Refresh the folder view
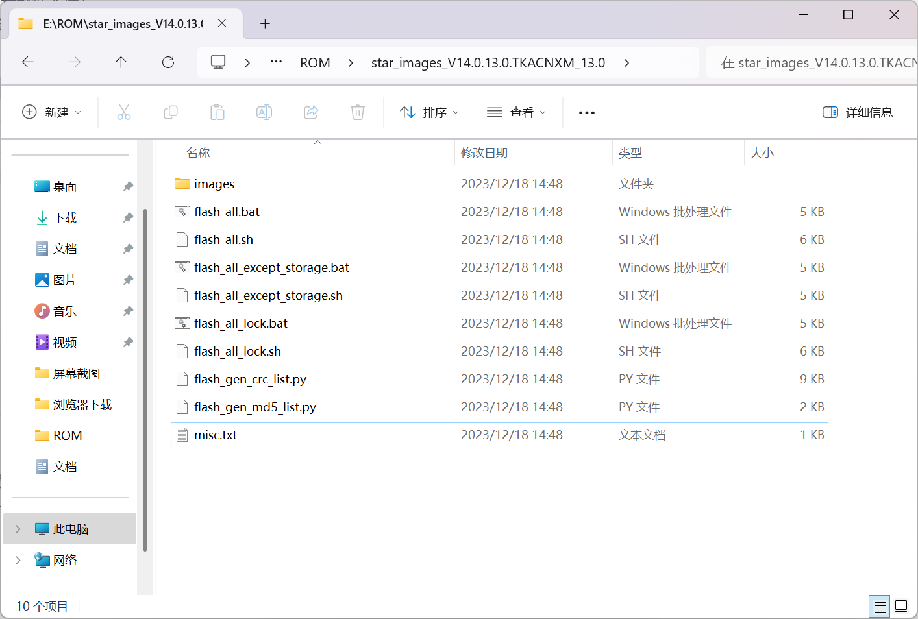 (167, 62)
